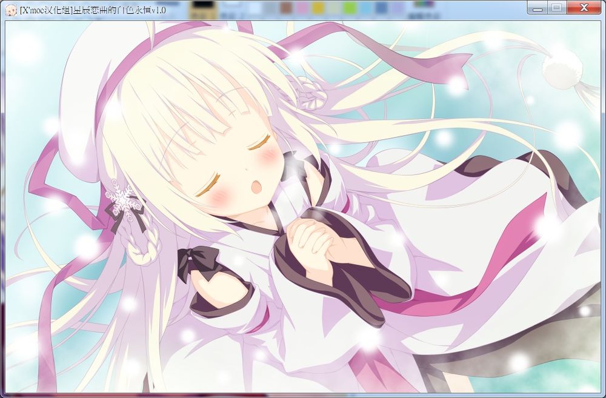
Task: Maximize the game window
Action: coord(556,7)
